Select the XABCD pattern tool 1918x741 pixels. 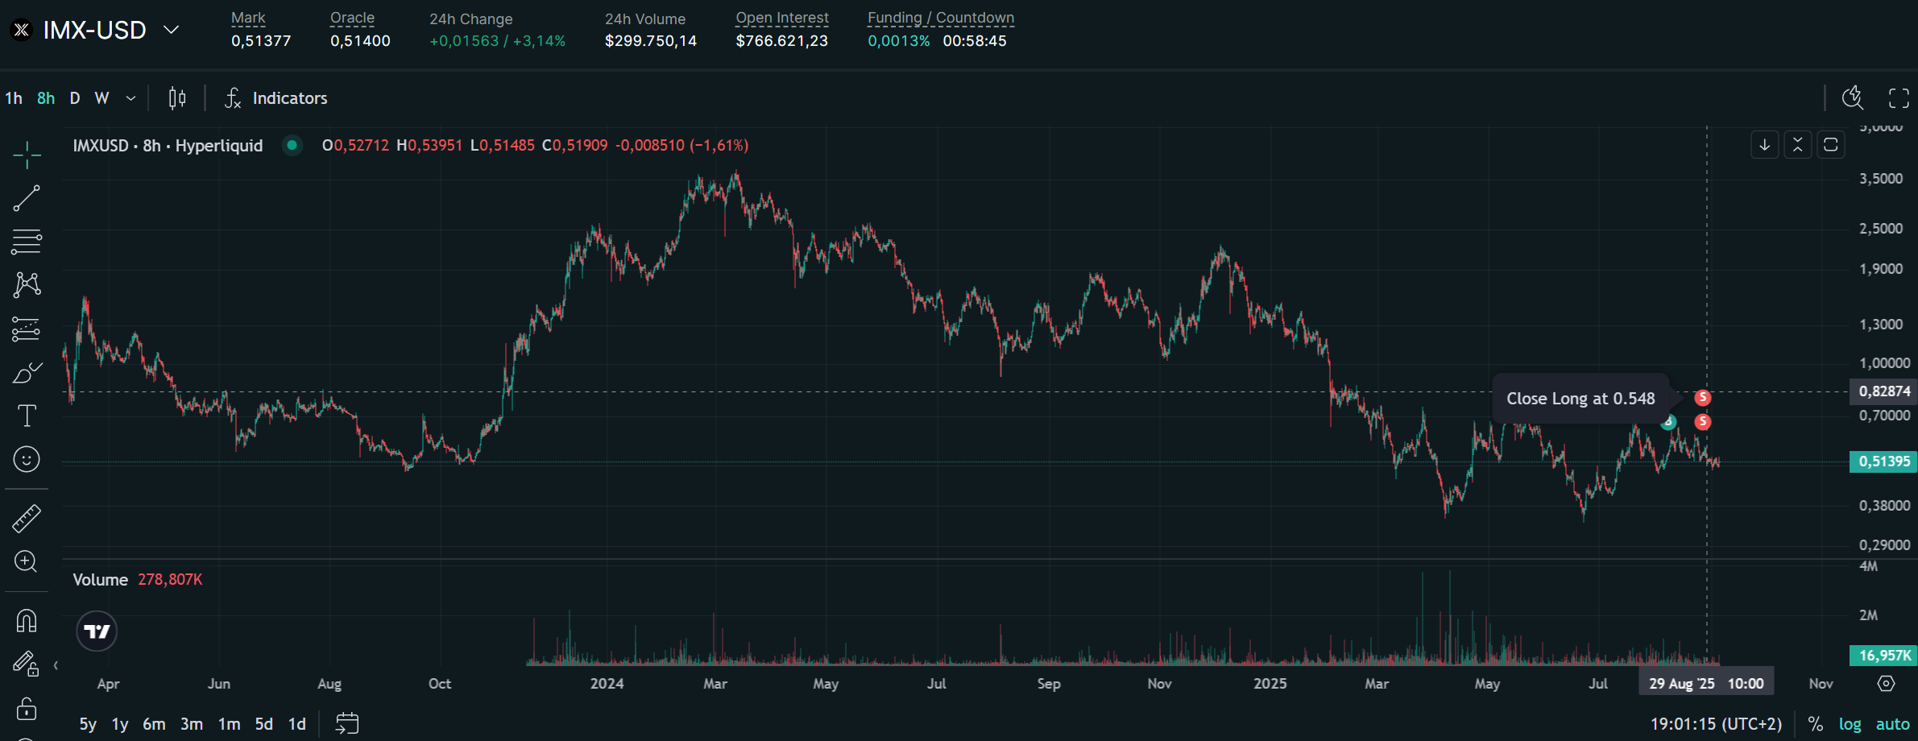pyautogui.click(x=27, y=284)
